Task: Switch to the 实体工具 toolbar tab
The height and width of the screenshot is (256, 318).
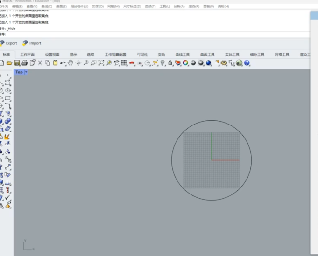Action: pyautogui.click(x=232, y=55)
